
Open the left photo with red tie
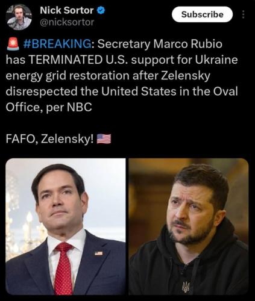pos(66,226)
